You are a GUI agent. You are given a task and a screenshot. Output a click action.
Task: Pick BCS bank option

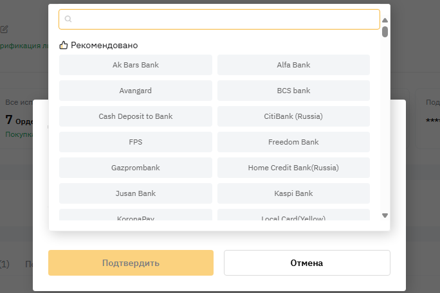(293, 91)
